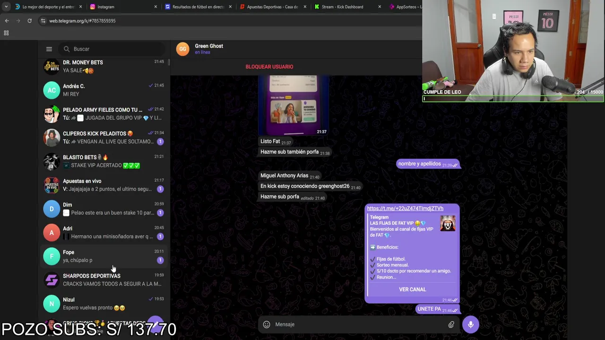605x340 pixels.
Task: Open SHARPODS DEPORTIVAS chat avatar
Action: click(52, 280)
